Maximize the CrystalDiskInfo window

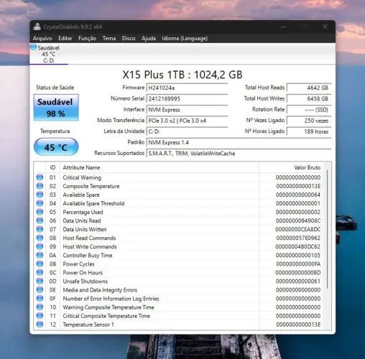tap(304, 27)
